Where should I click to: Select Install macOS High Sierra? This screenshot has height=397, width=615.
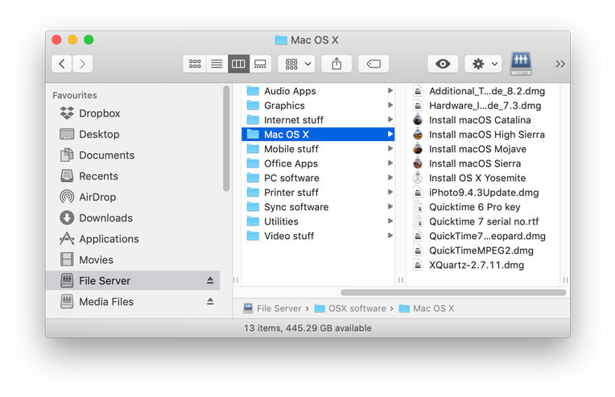[x=483, y=134]
